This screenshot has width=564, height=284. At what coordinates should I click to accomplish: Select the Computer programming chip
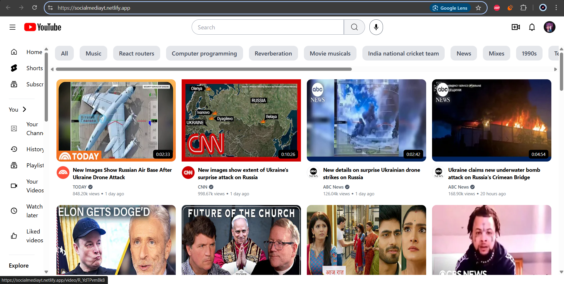(204, 53)
